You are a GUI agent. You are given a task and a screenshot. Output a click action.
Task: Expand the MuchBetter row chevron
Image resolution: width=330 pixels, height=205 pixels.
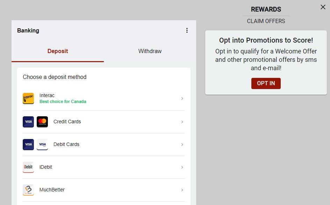pos(182,190)
